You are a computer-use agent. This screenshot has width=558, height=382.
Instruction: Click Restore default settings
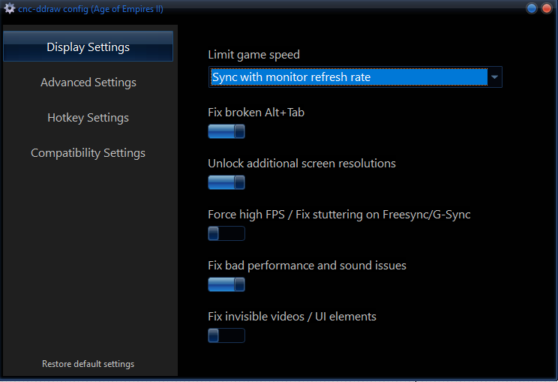pos(88,364)
